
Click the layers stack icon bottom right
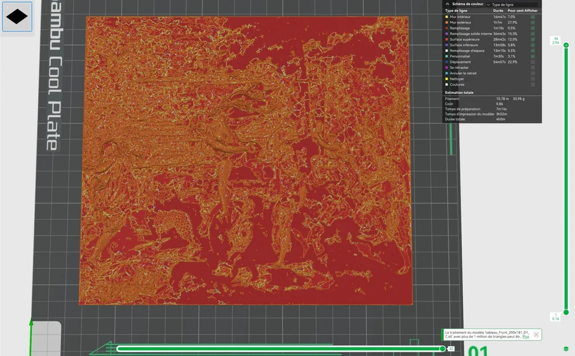[x=566, y=349]
